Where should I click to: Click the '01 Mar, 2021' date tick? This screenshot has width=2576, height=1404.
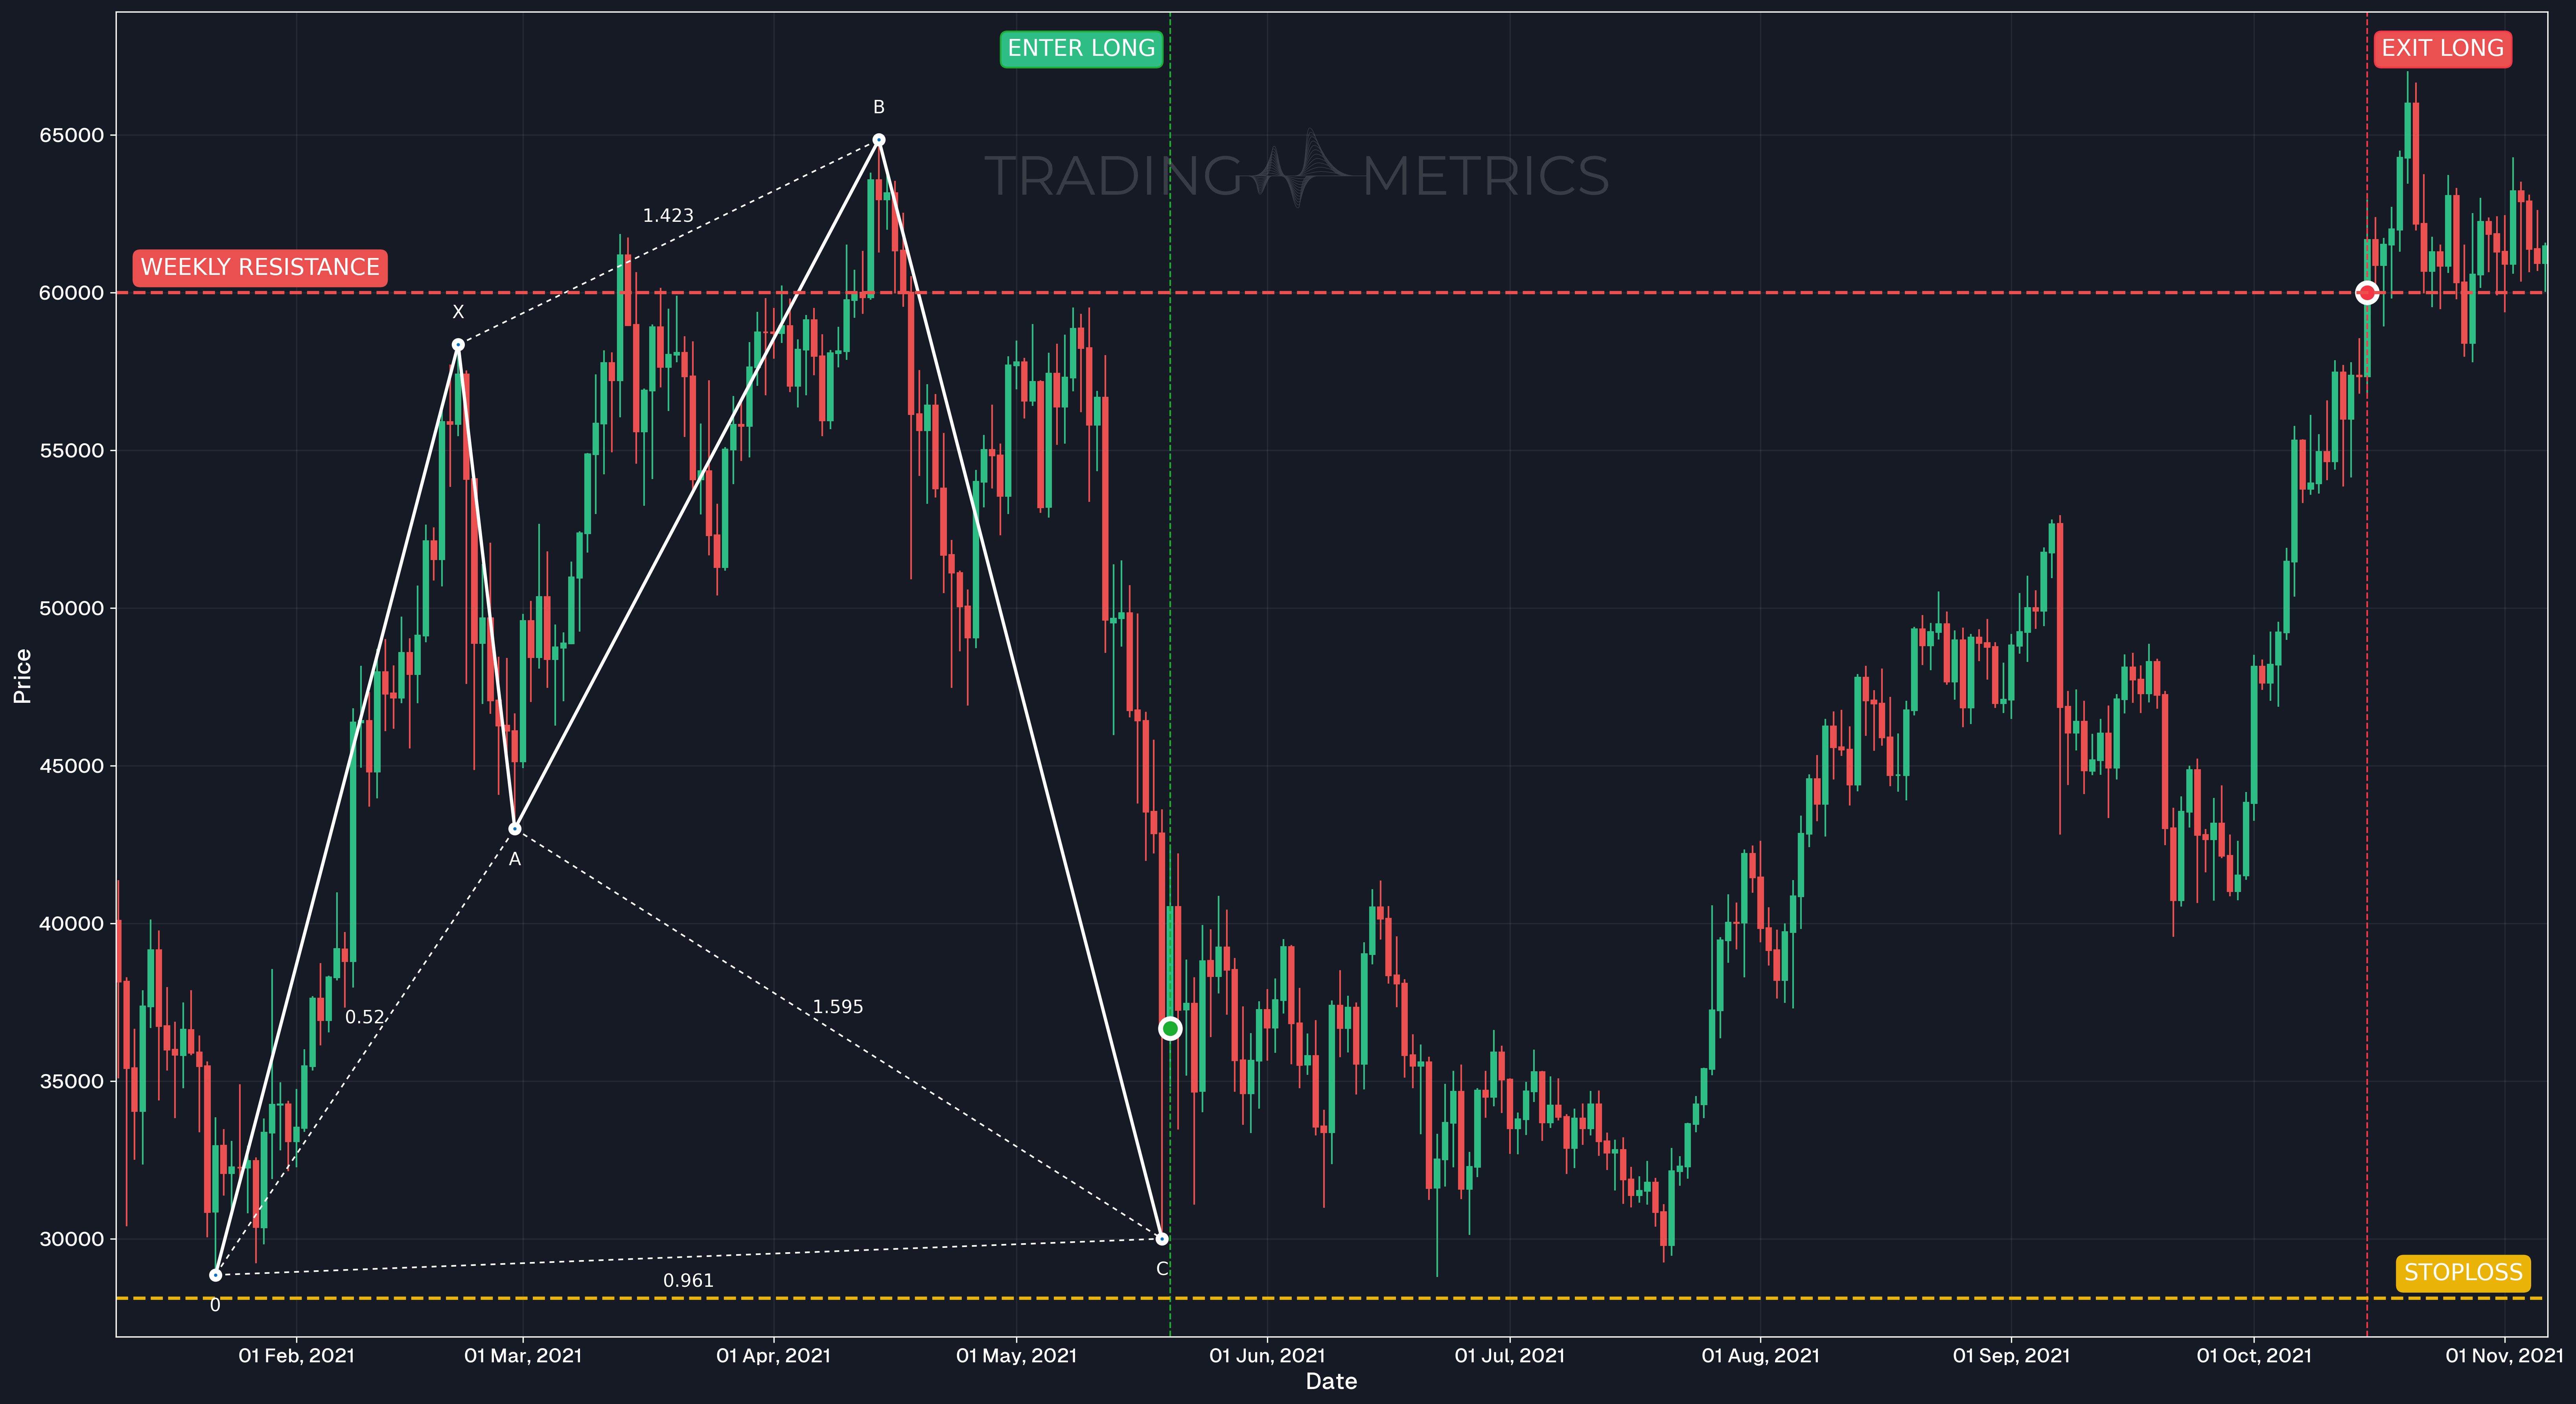pos(523,1356)
